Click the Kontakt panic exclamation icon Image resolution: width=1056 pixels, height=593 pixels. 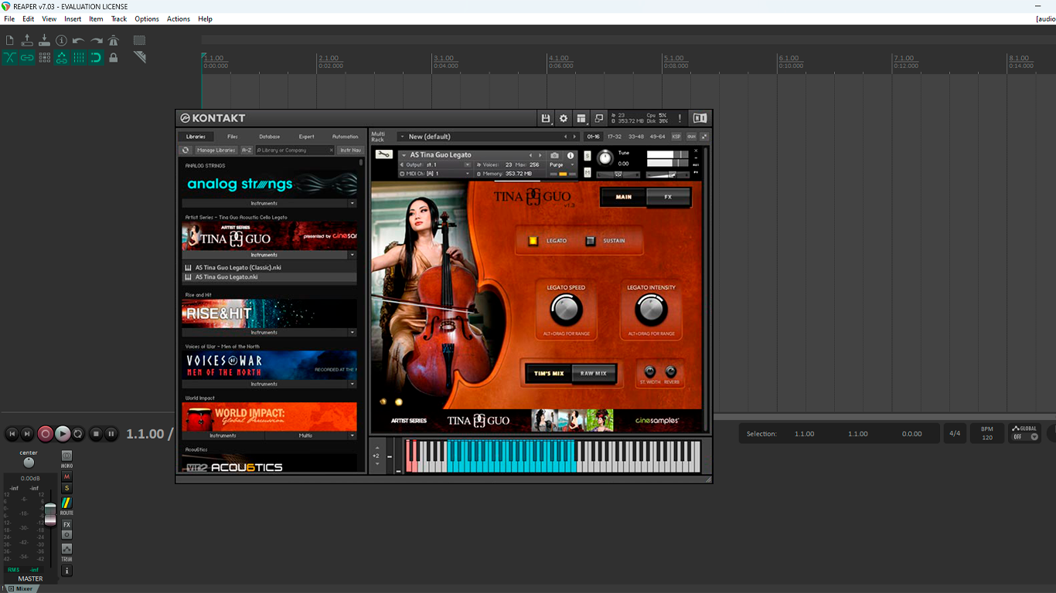pos(680,118)
